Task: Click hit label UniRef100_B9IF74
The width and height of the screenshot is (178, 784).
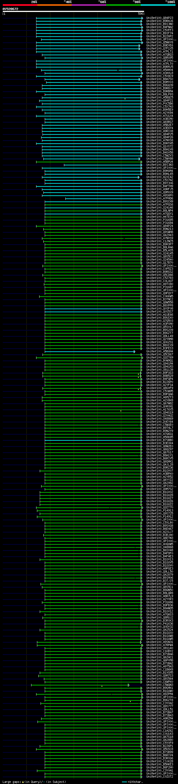Action: point(160,33)
